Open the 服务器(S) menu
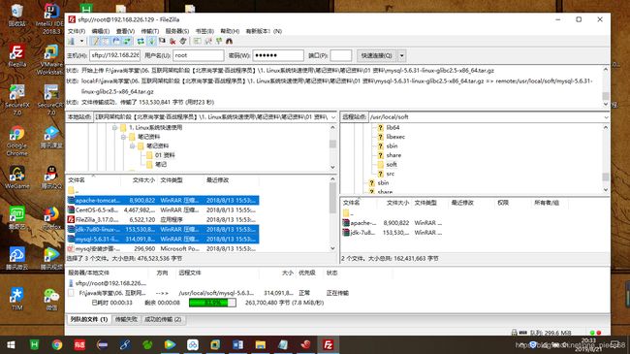The height and width of the screenshot is (354, 630). click(177, 31)
